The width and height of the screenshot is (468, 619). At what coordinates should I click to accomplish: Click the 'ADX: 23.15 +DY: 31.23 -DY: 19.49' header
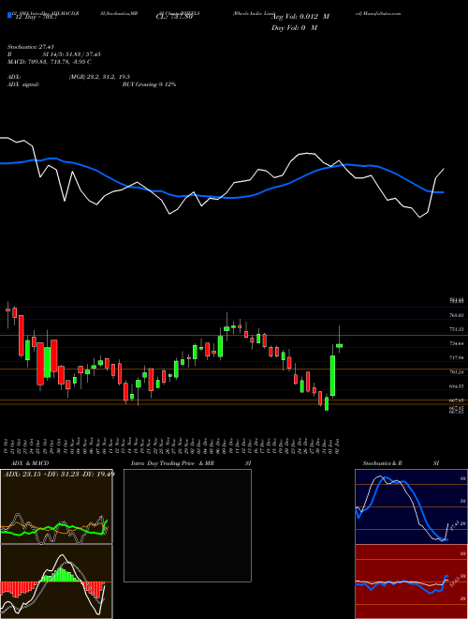pos(59,474)
